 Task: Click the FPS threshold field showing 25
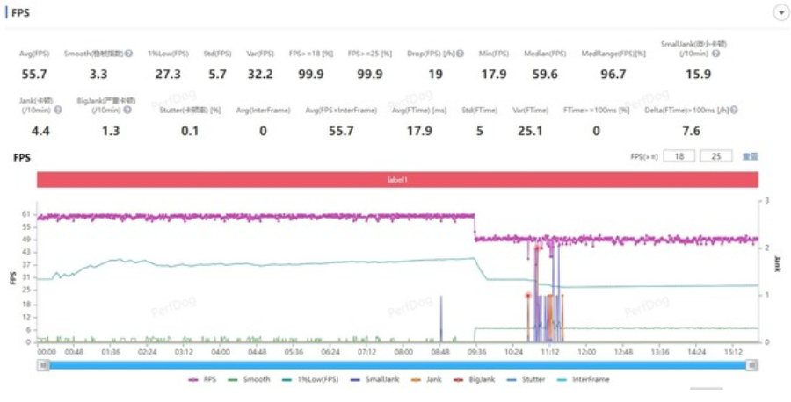point(716,156)
